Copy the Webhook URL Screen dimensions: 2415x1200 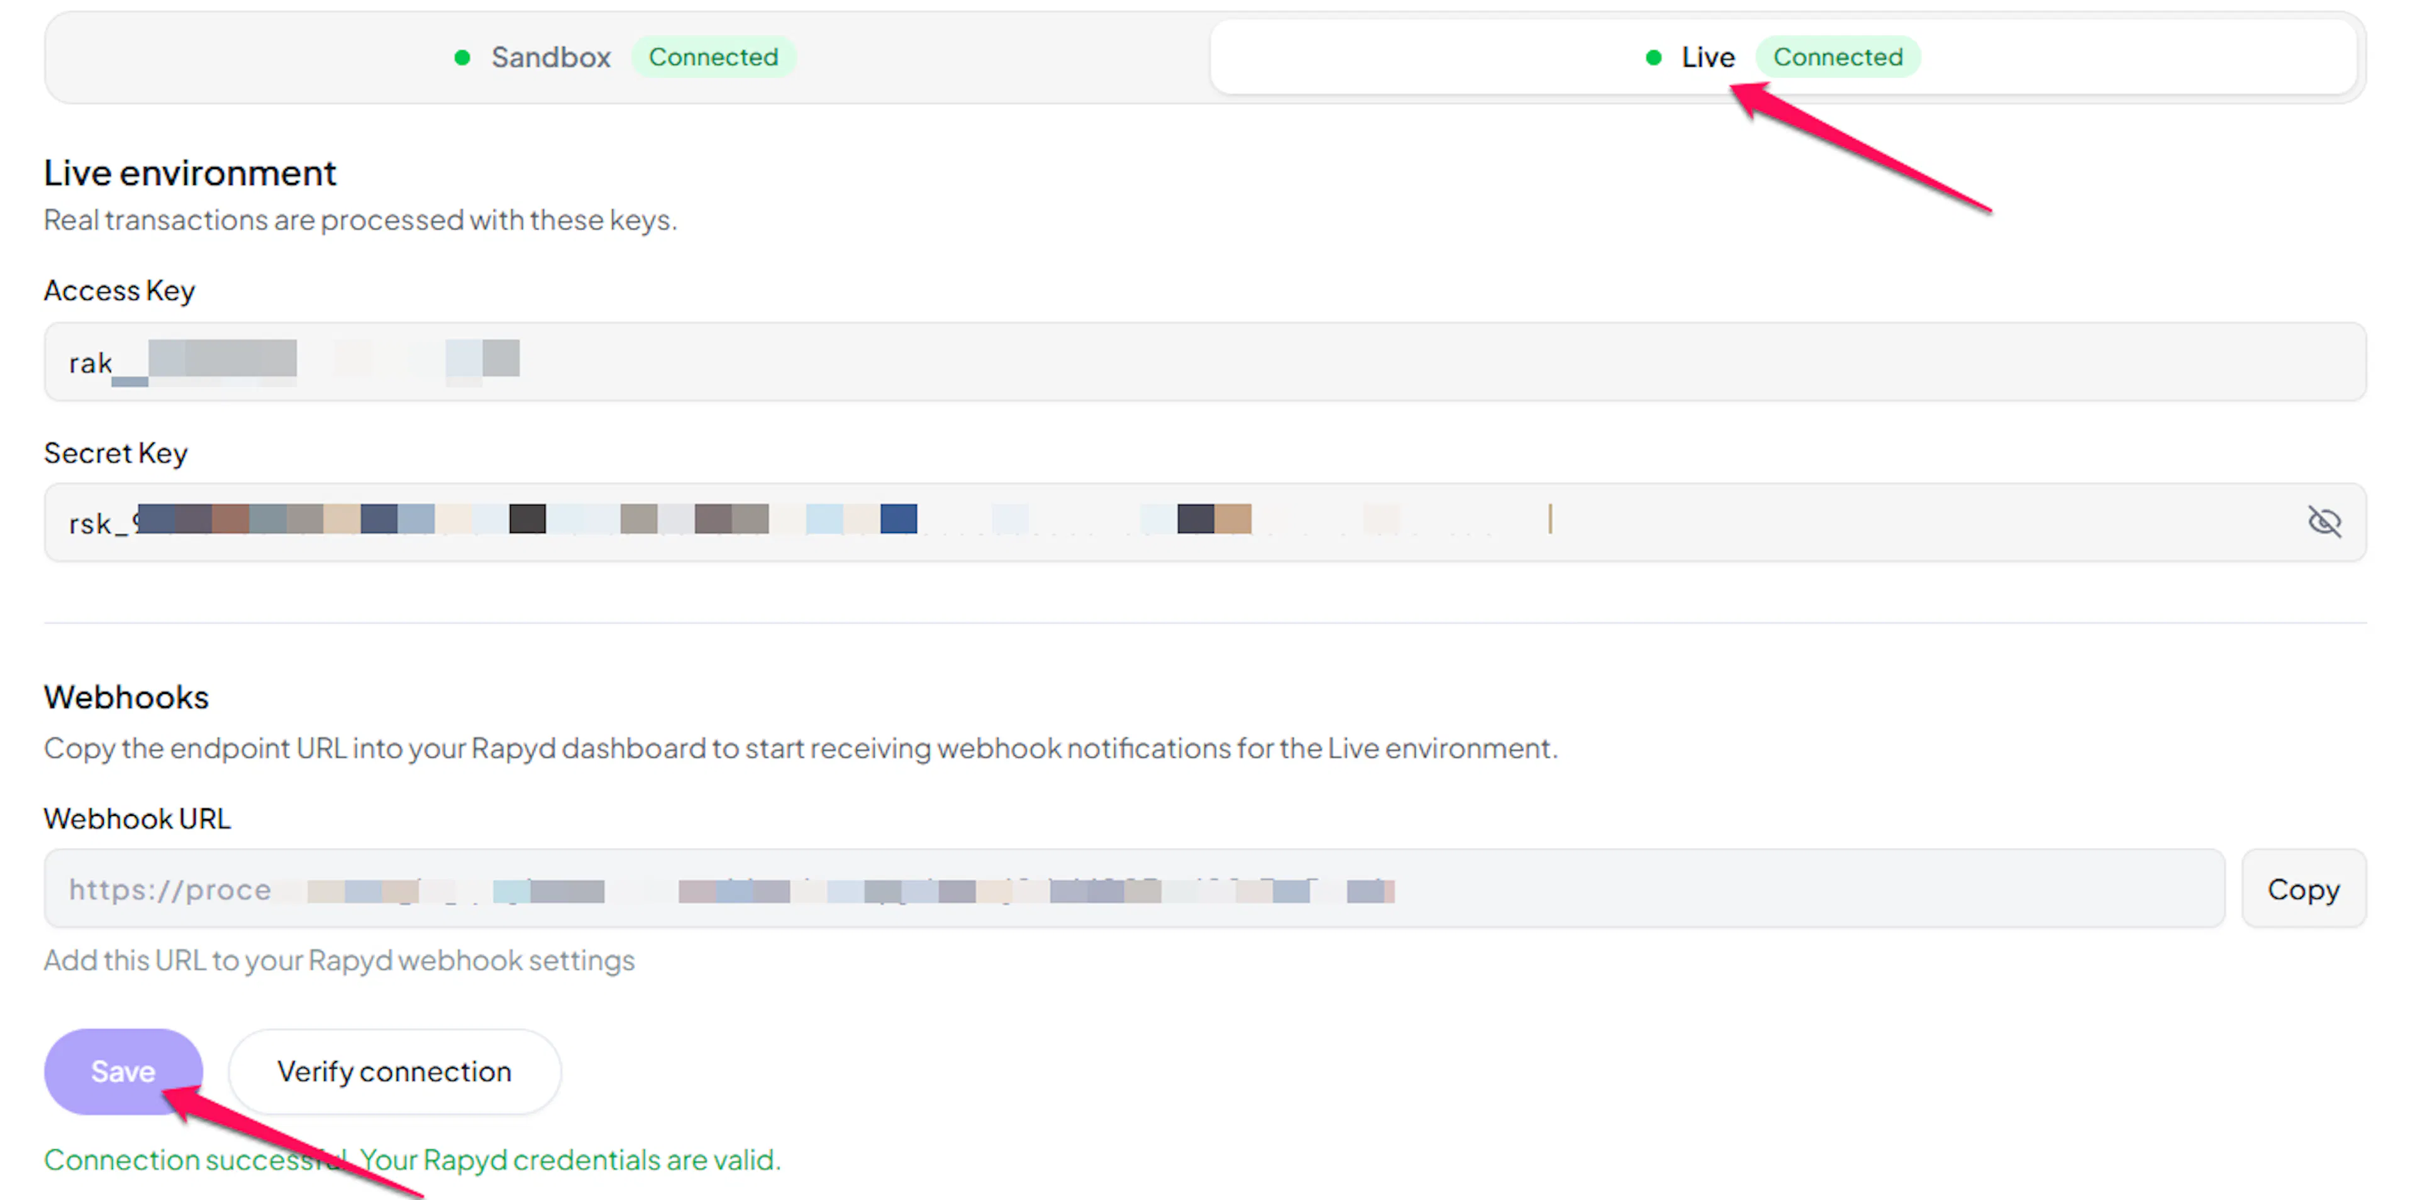pos(2304,889)
